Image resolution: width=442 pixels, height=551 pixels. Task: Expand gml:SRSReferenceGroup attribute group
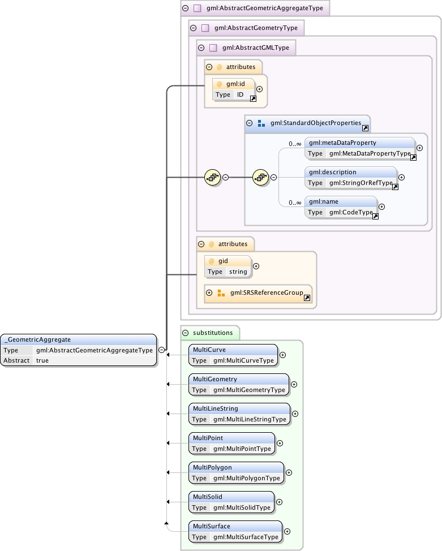pyautogui.click(x=209, y=292)
